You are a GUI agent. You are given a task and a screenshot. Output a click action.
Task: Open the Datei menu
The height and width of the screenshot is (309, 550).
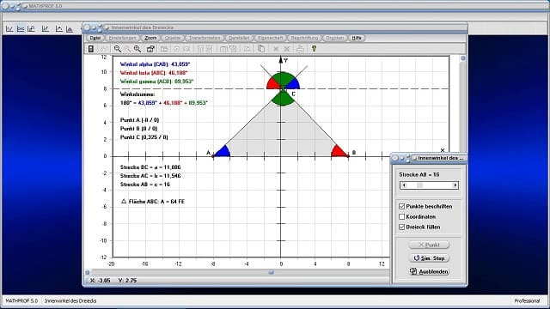(x=95, y=38)
